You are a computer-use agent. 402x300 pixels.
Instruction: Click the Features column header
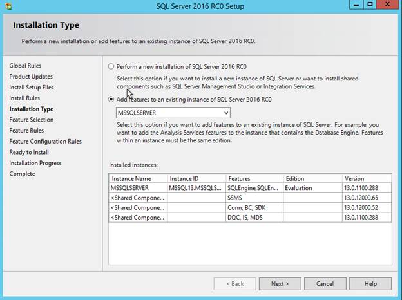pyautogui.click(x=254, y=178)
